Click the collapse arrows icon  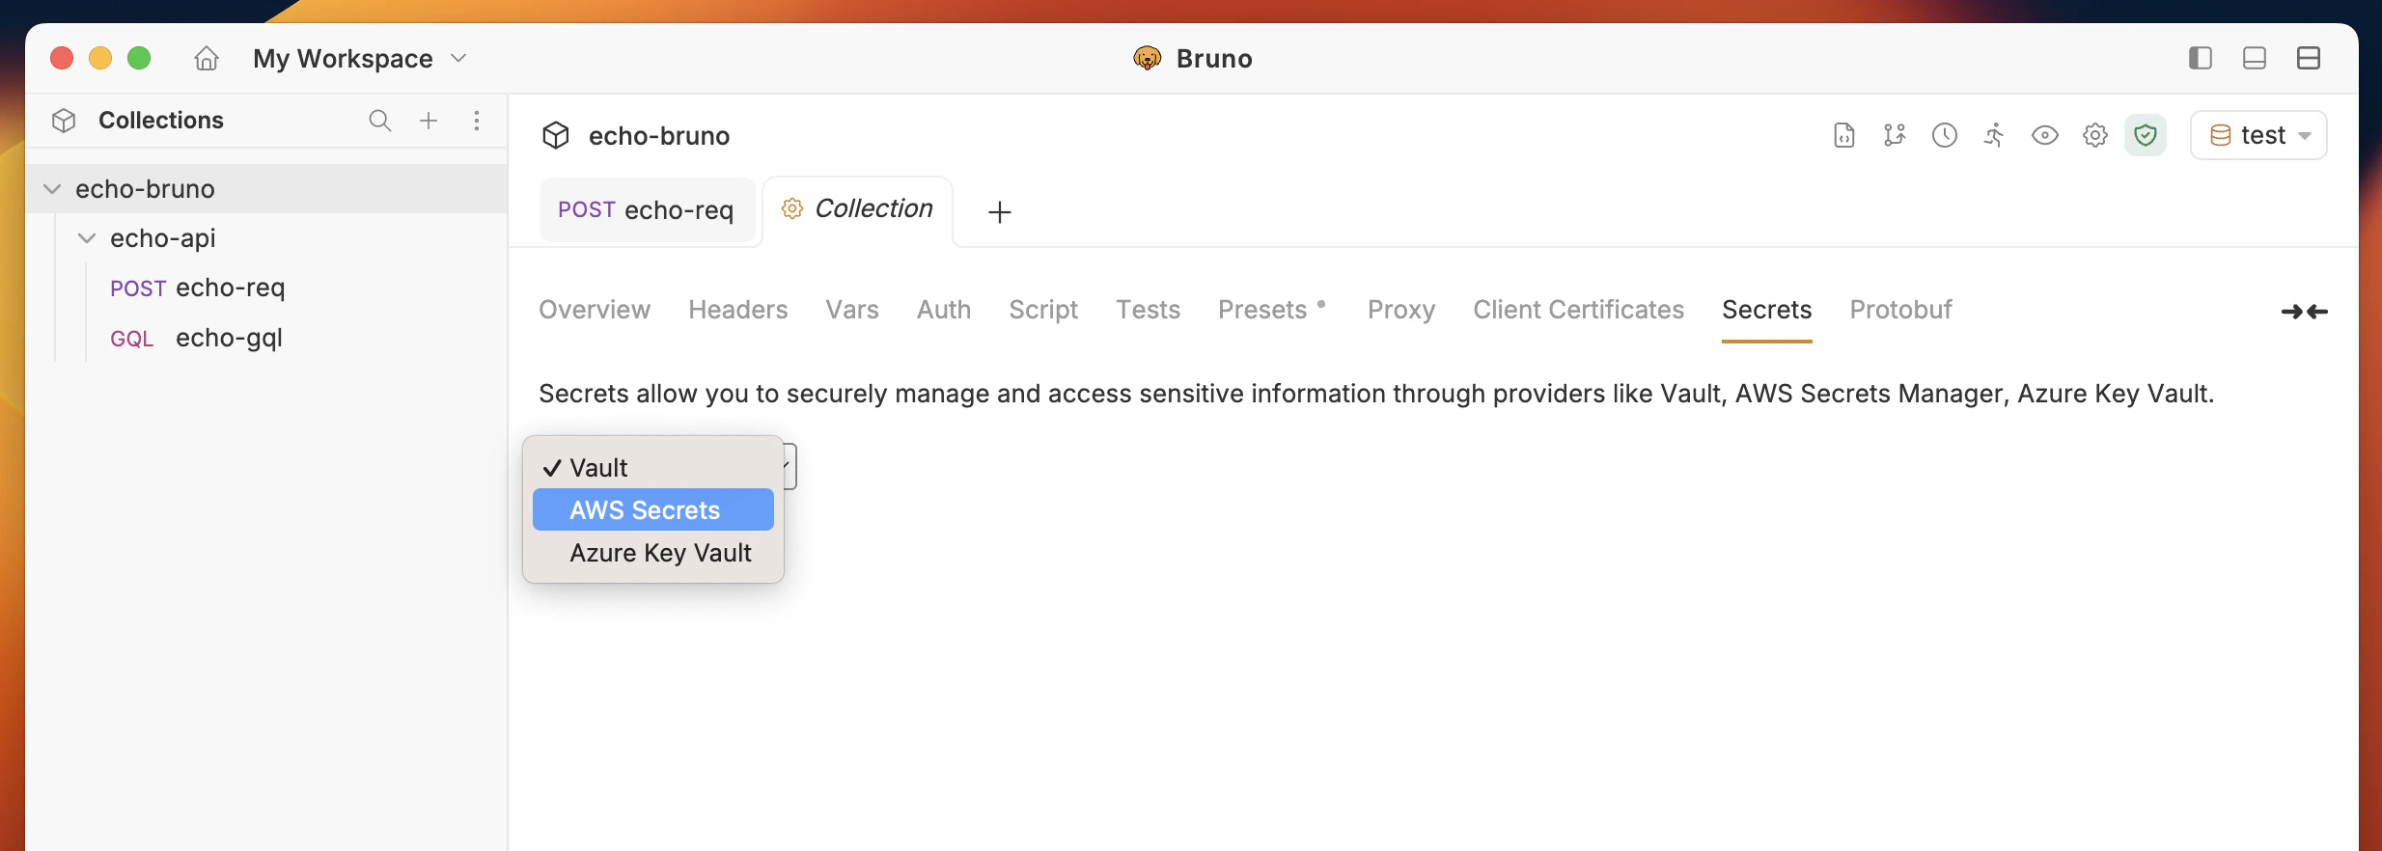[x=2305, y=312]
